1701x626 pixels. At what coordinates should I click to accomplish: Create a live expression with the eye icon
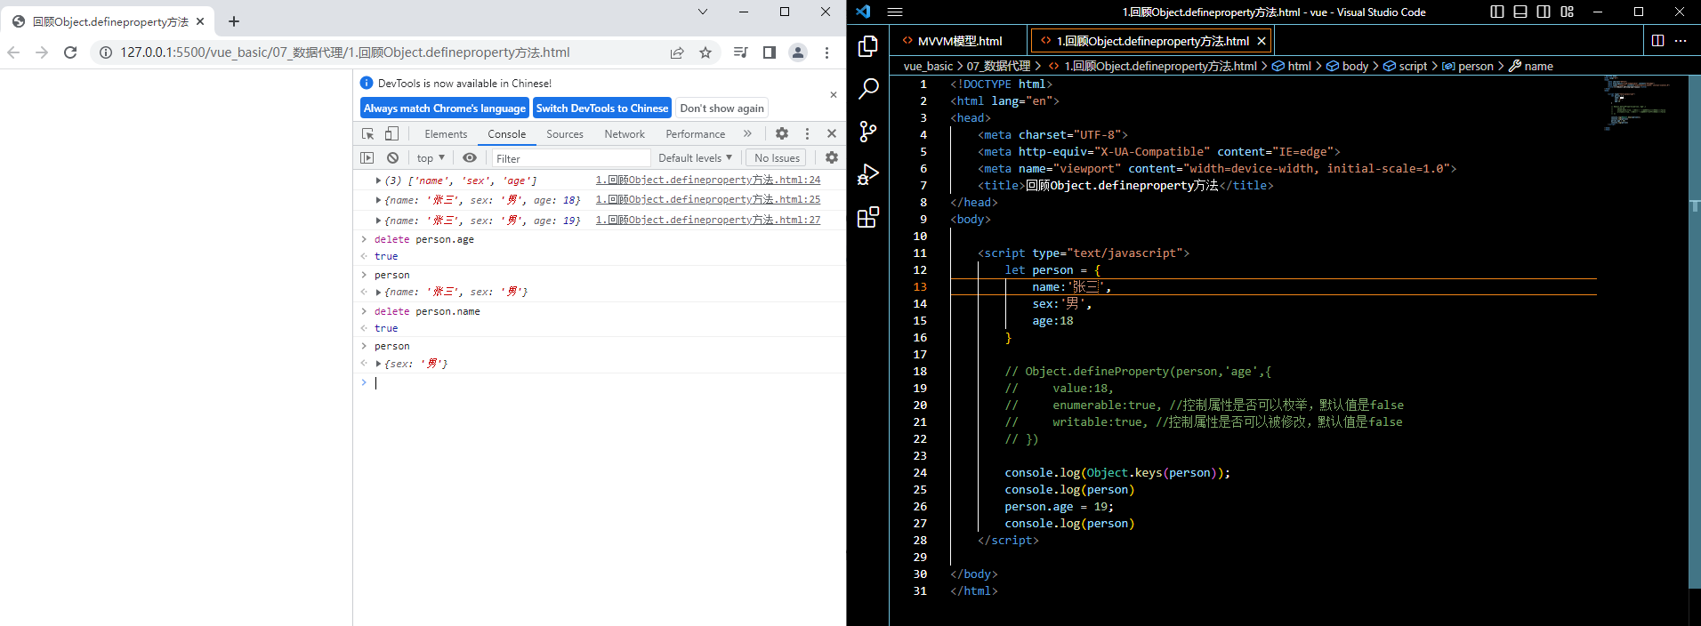[x=470, y=157]
